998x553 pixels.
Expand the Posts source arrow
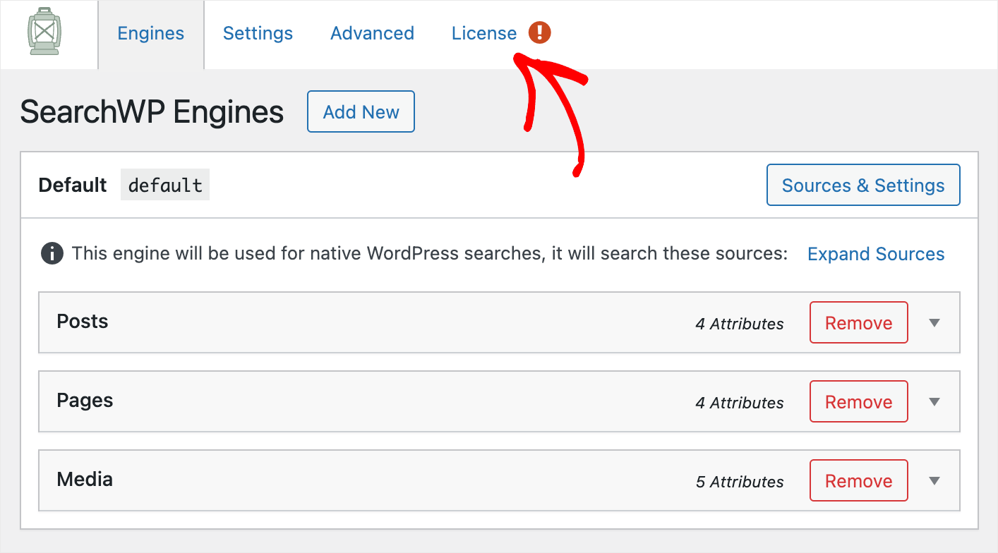coord(934,323)
